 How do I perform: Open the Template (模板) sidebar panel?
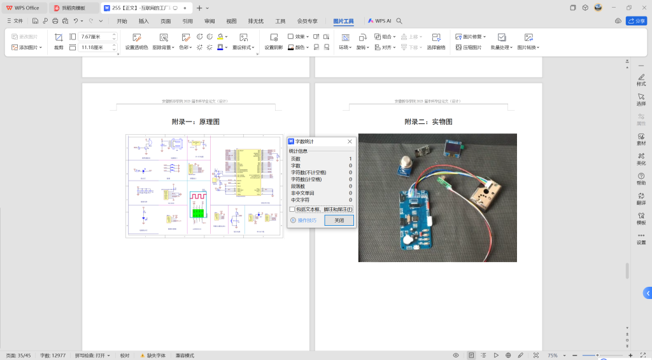click(641, 219)
